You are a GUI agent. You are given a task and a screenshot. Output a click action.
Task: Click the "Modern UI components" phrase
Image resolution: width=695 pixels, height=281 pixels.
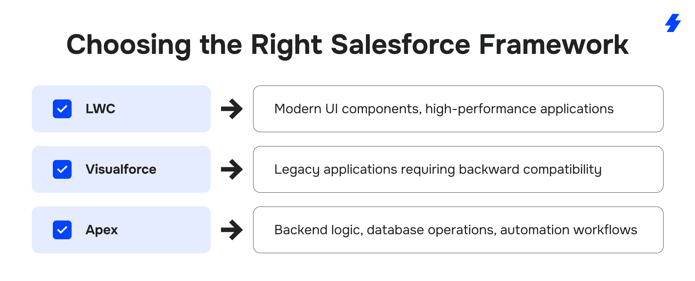click(347, 109)
